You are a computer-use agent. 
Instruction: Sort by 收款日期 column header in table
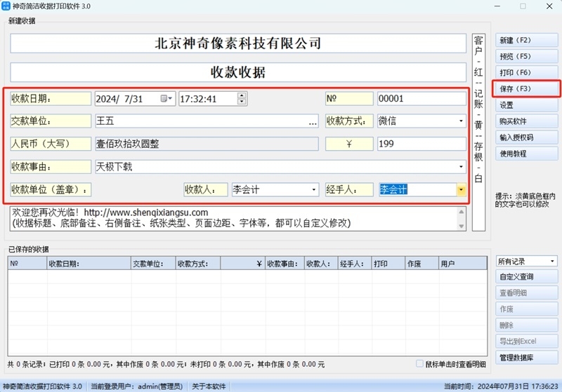coord(89,264)
